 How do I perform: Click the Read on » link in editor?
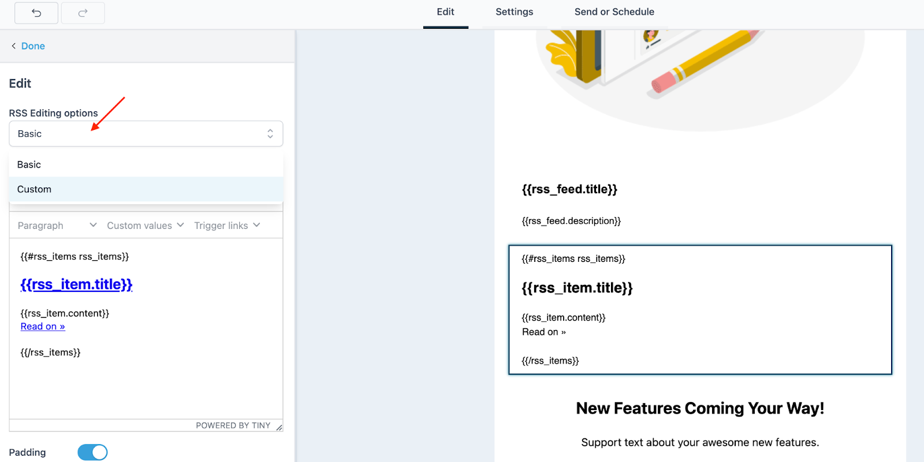[x=43, y=326]
